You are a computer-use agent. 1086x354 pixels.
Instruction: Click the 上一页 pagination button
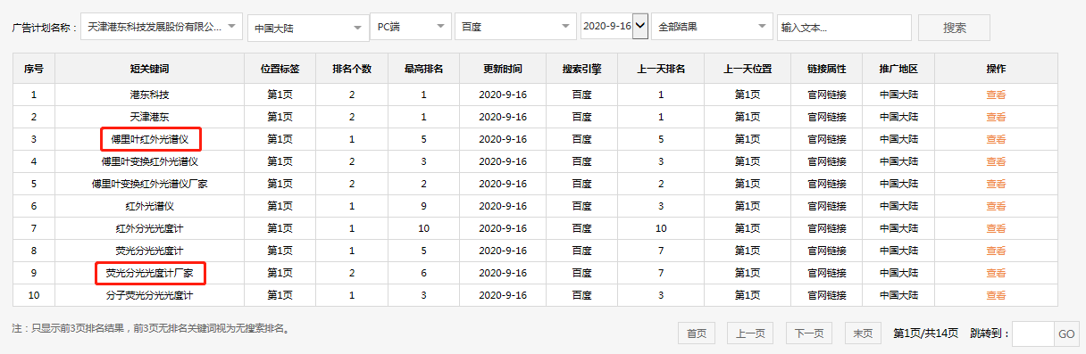pos(750,333)
